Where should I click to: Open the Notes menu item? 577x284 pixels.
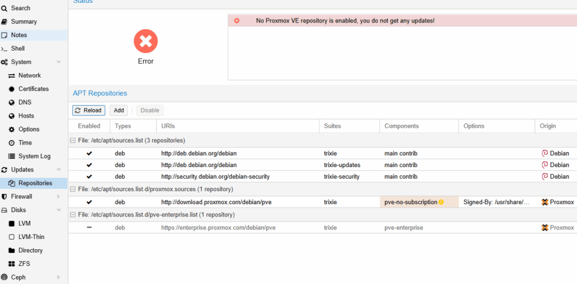[34, 35]
